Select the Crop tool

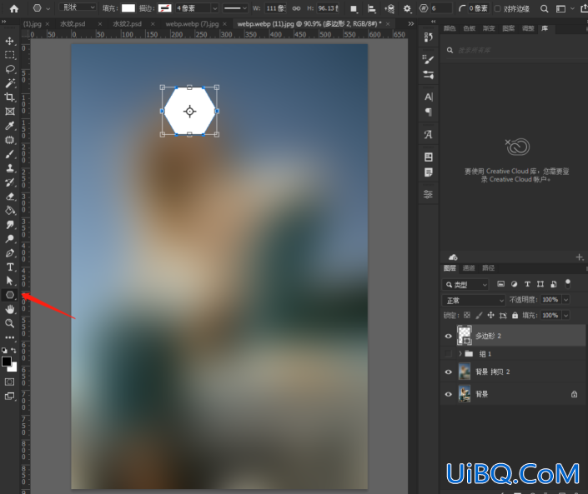(10, 97)
